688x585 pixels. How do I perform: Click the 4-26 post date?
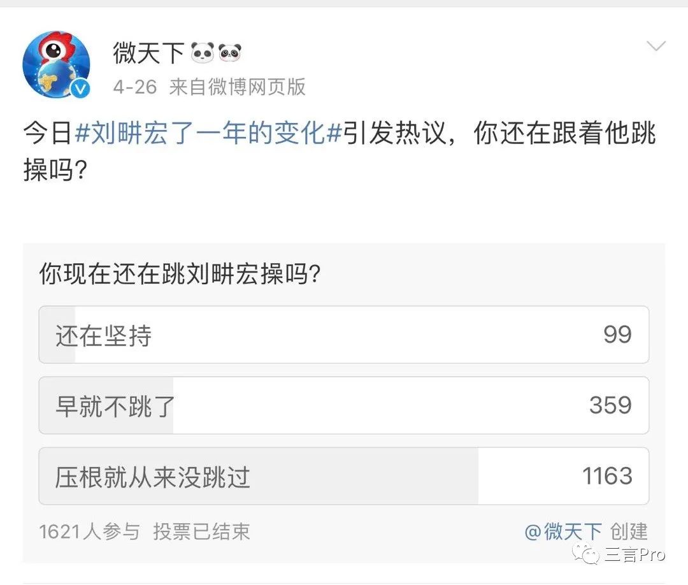pyautogui.click(x=134, y=87)
